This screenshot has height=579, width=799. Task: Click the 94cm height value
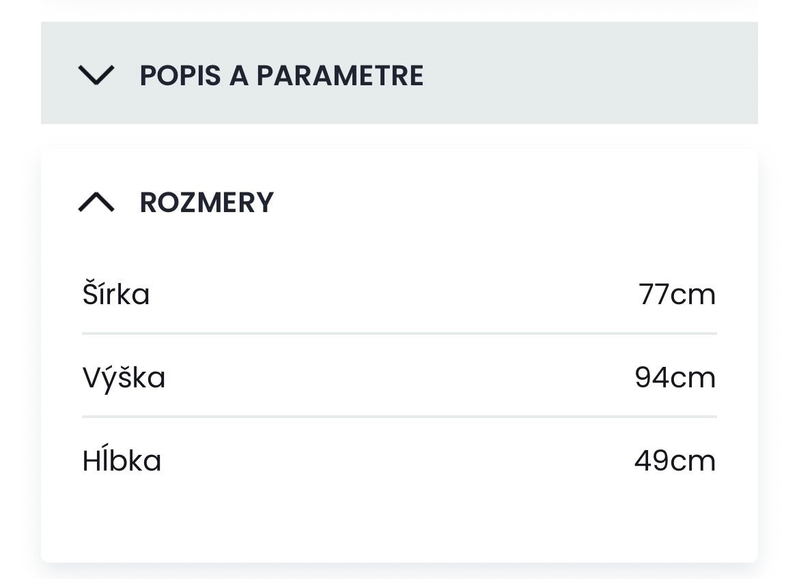675,378
